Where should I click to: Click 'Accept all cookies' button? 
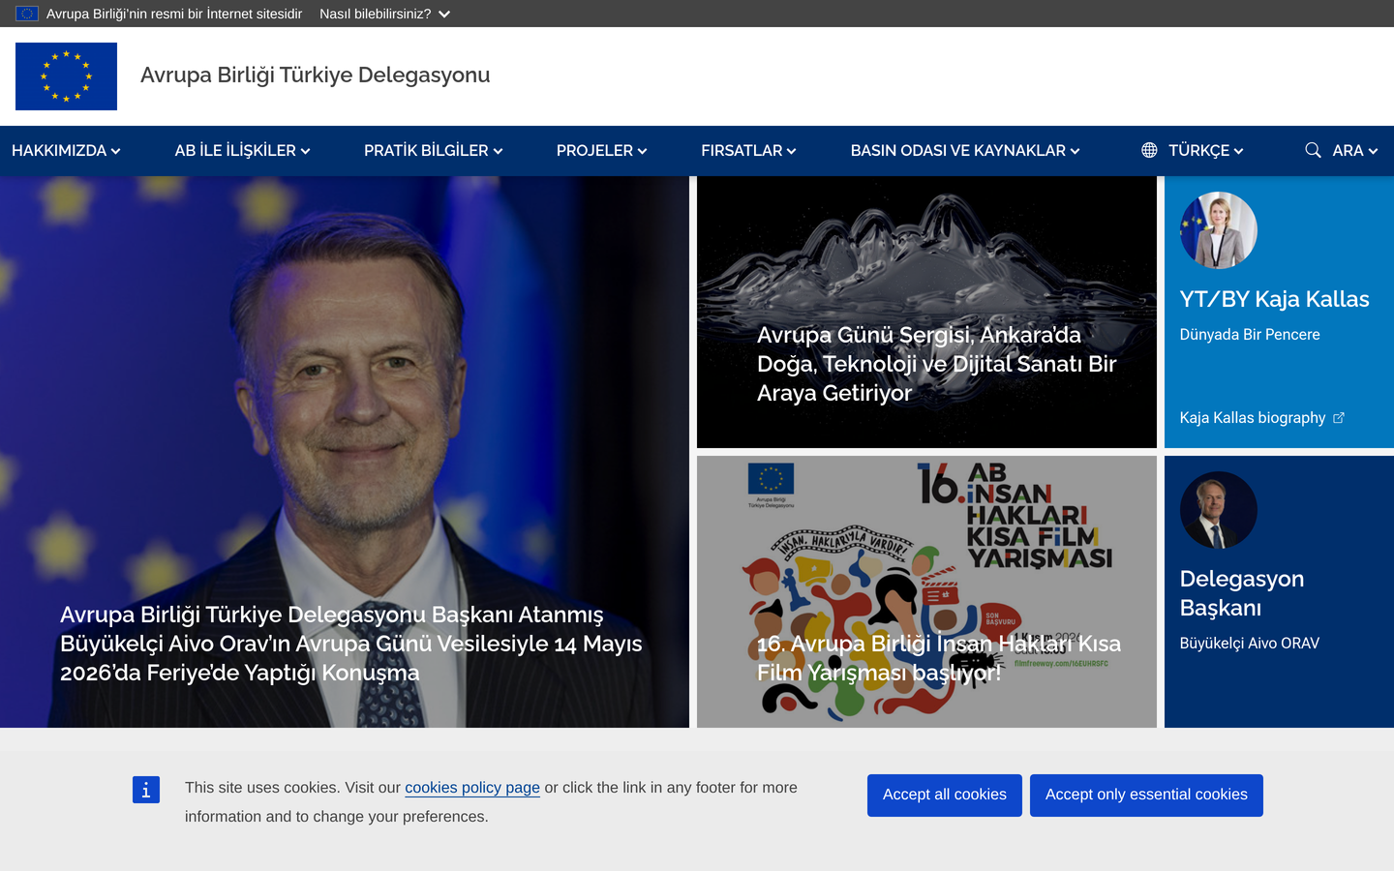pos(945,796)
